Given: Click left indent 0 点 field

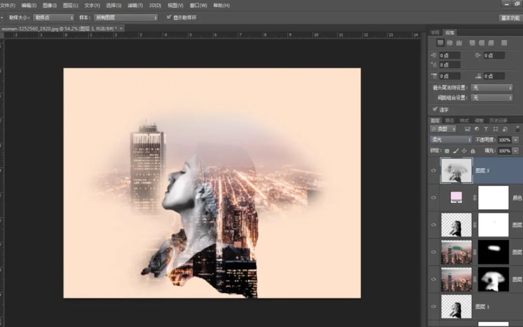Looking at the screenshot, I should (x=449, y=55).
